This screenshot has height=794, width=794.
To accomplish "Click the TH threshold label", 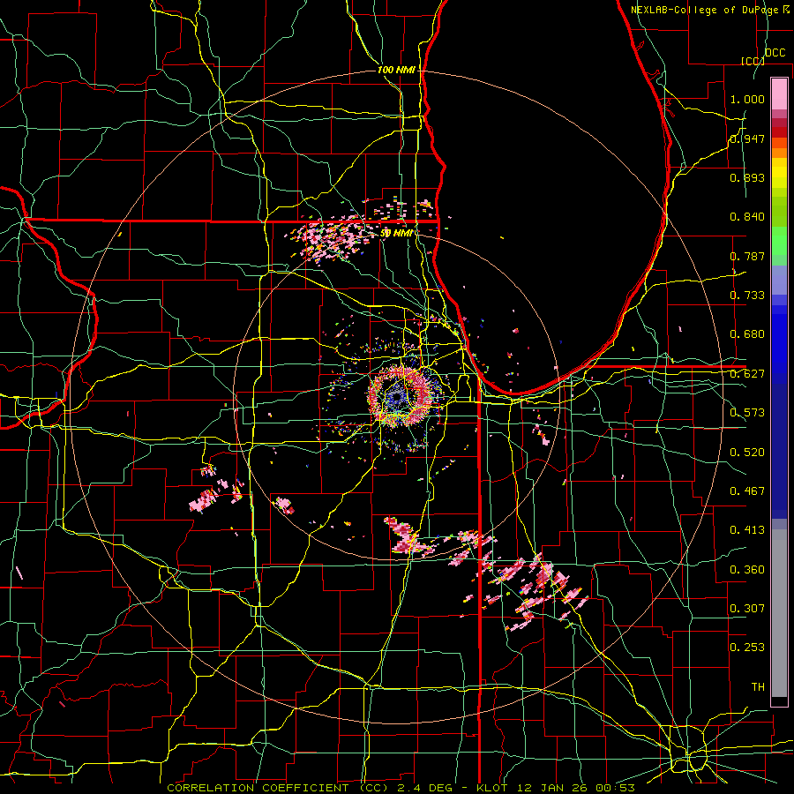I will tap(758, 687).
